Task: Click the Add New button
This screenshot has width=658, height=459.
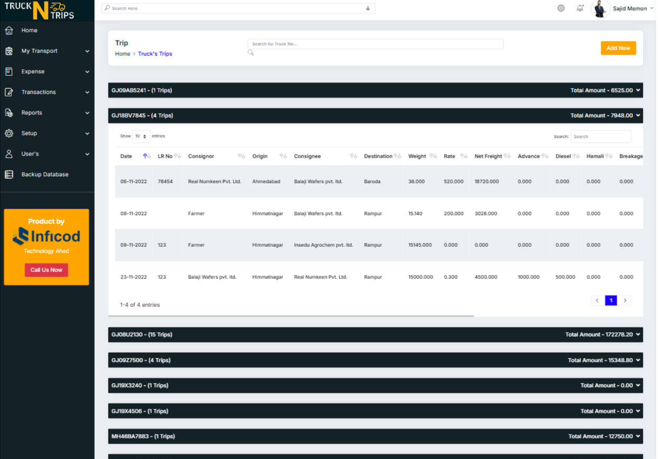Action: point(618,48)
